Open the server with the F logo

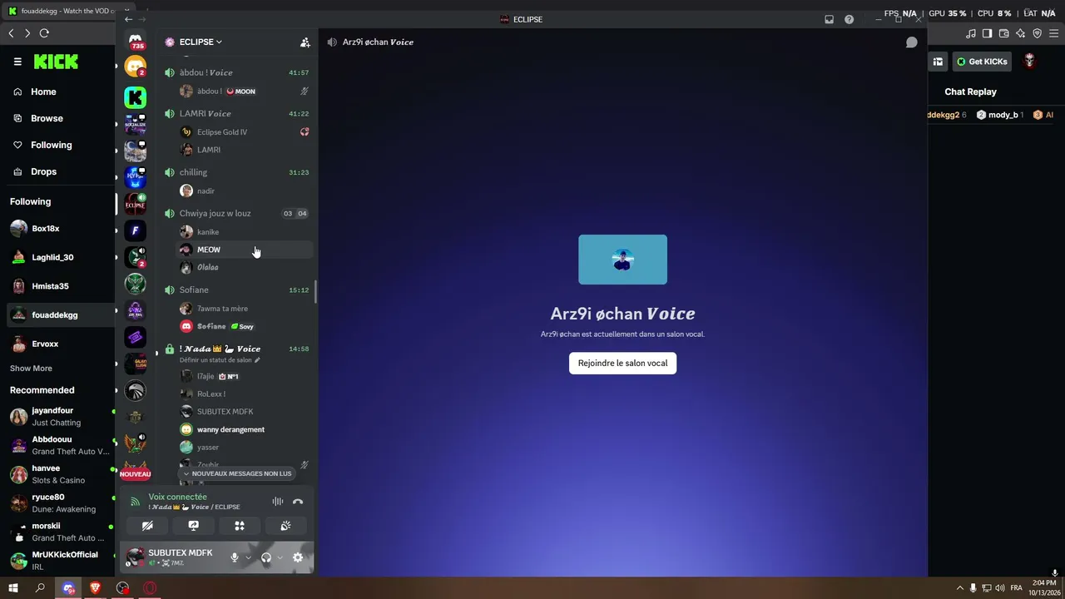[135, 230]
